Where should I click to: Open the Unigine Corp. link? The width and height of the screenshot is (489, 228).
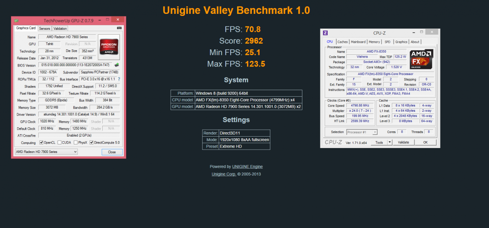pos(224,174)
